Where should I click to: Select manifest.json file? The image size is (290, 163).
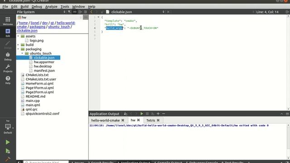coord(44,71)
